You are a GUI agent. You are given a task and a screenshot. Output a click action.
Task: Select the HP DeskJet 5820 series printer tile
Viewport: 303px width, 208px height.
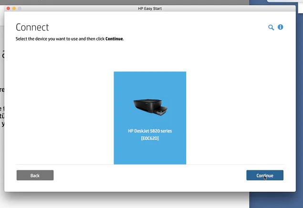coord(150,118)
